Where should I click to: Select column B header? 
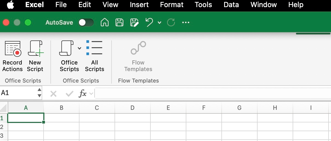pyautogui.click(x=61, y=108)
